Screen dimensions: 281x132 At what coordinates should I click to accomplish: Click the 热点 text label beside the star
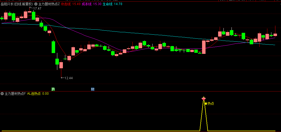pyautogui.click(x=211, y=103)
